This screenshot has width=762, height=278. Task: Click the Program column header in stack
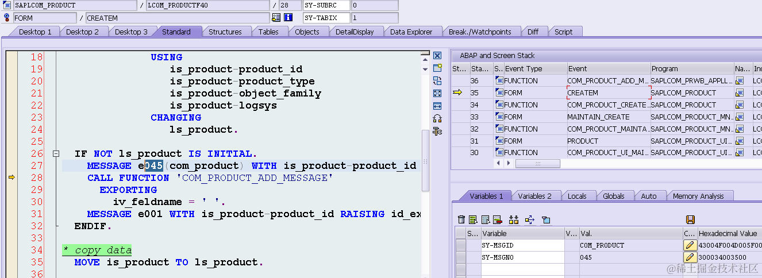(x=692, y=68)
